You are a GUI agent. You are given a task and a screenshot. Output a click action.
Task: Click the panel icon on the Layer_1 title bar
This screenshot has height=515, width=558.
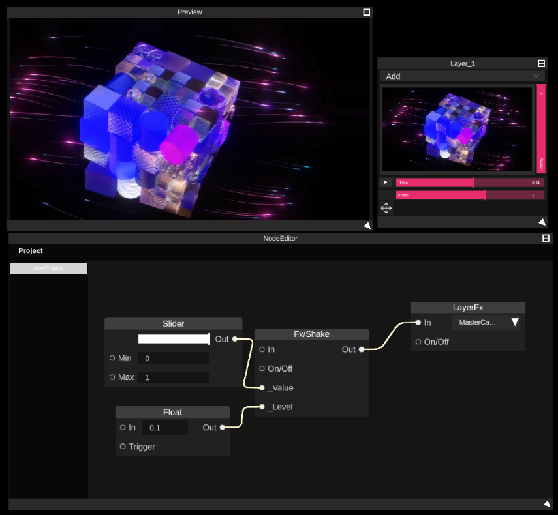541,63
